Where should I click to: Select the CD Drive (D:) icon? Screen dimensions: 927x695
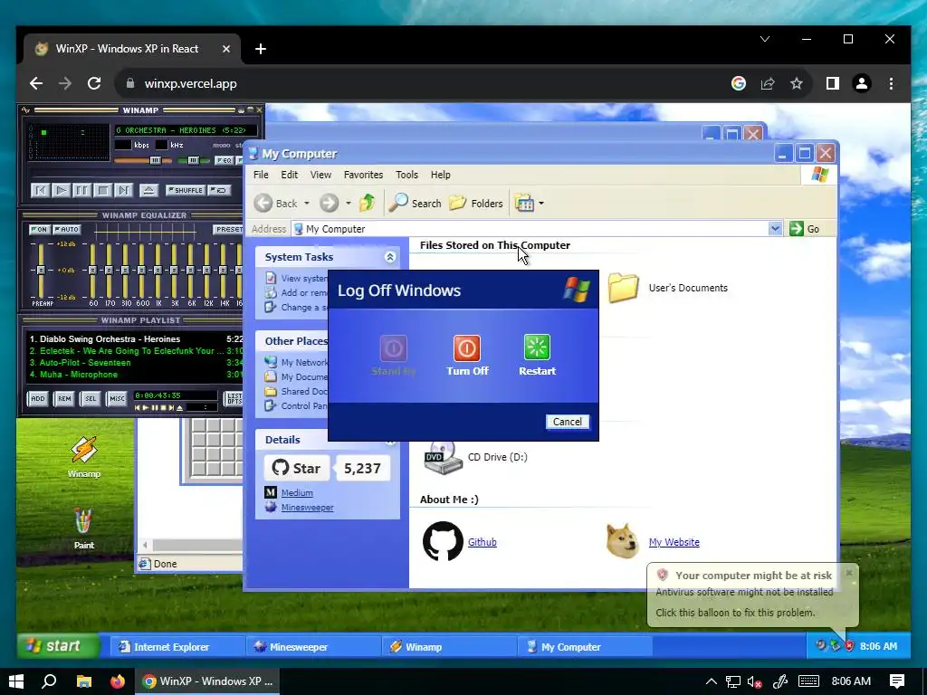(x=442, y=458)
